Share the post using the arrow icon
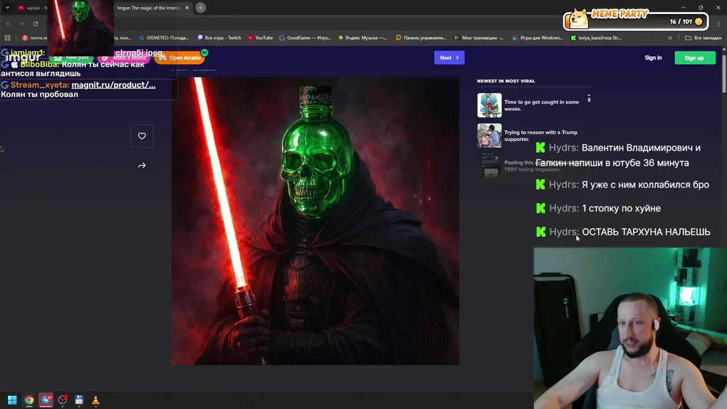This screenshot has height=409, width=727. pyautogui.click(x=142, y=165)
